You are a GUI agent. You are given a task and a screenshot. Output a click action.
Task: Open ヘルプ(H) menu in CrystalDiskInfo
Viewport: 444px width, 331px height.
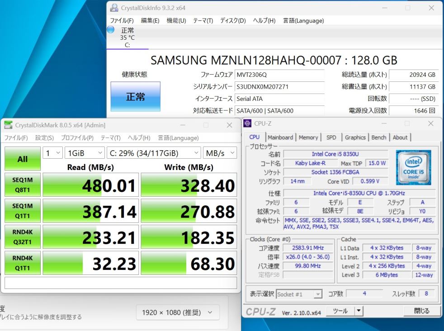(x=264, y=21)
